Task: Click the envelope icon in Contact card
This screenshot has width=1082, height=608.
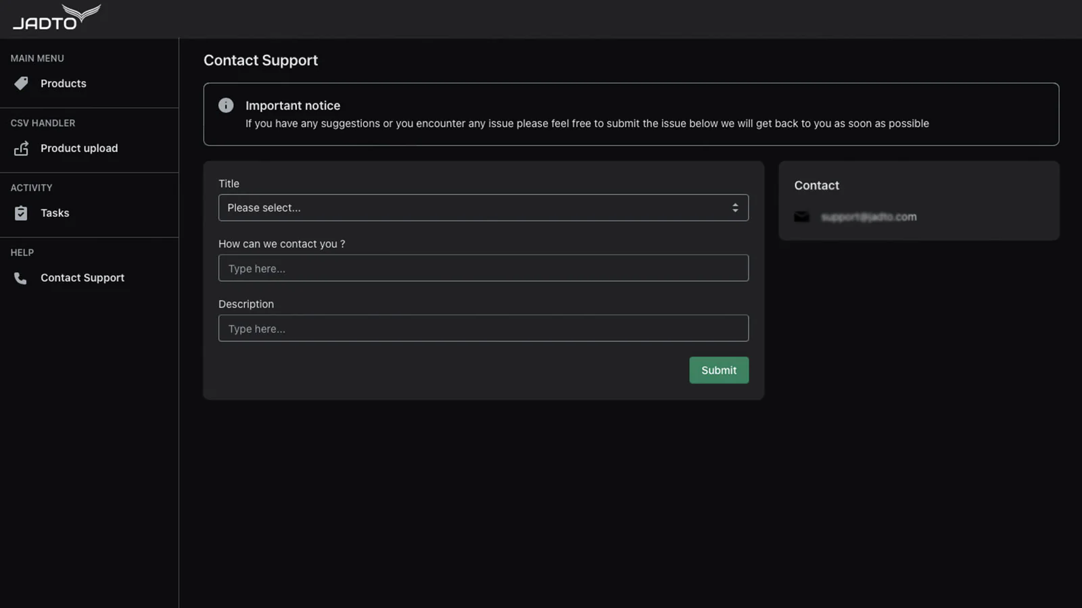Action: 801,217
